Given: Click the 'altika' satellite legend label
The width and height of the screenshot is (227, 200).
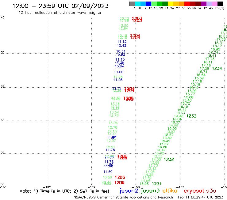Looking at the screenshot, I should tap(170, 190).
